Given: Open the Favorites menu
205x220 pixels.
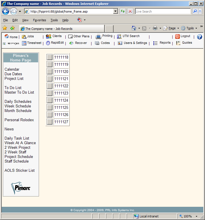Looking at the screenshot, I should pos(40,20).
